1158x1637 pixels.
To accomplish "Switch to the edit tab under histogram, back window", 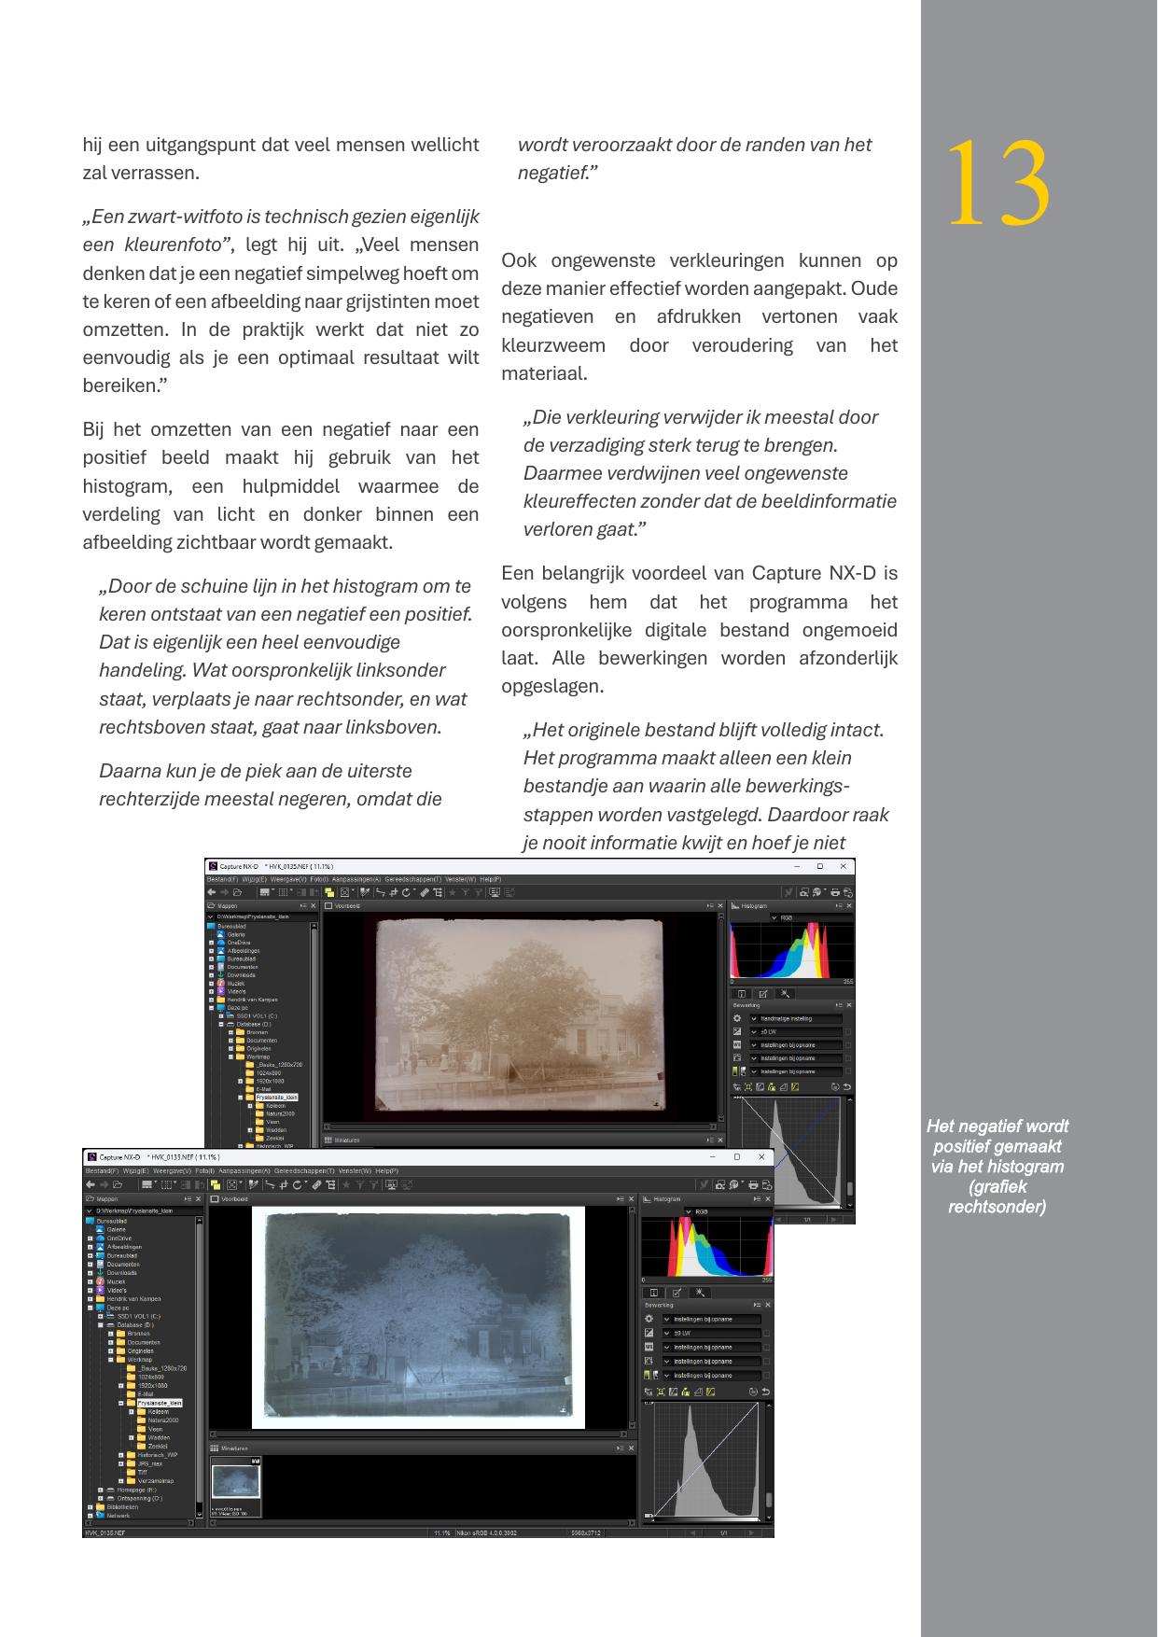I will (x=763, y=994).
